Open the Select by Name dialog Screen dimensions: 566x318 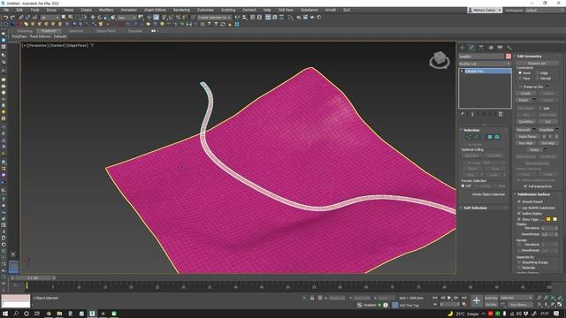point(71,18)
